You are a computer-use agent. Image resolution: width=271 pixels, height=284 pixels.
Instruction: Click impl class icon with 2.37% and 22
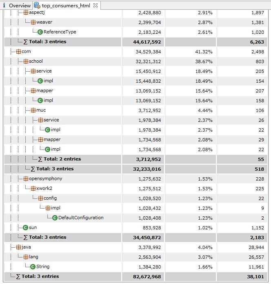[x=47, y=130]
